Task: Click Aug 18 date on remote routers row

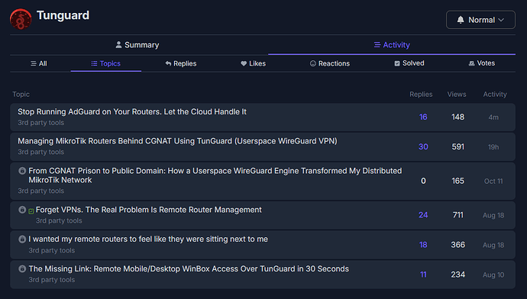Action: [493, 246]
